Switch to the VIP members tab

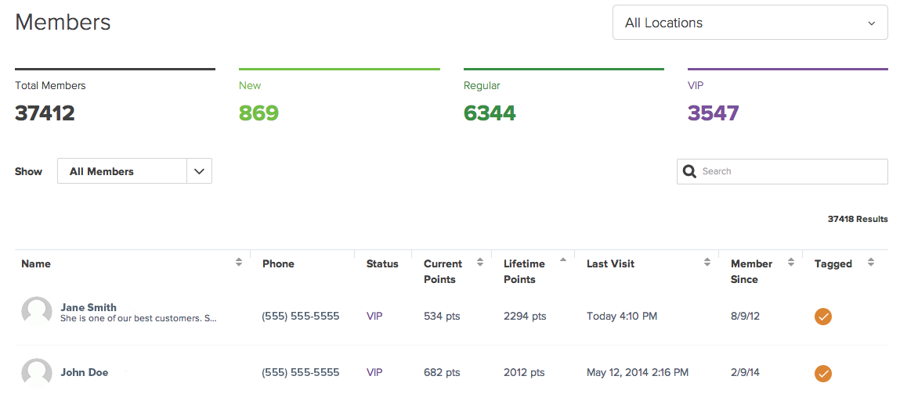(787, 98)
